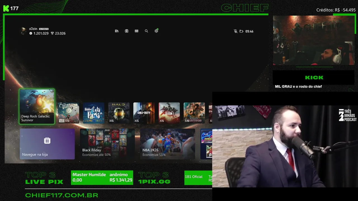
Task: Click the anônimo R$ 1.341,29 entry
Action: (x=121, y=177)
